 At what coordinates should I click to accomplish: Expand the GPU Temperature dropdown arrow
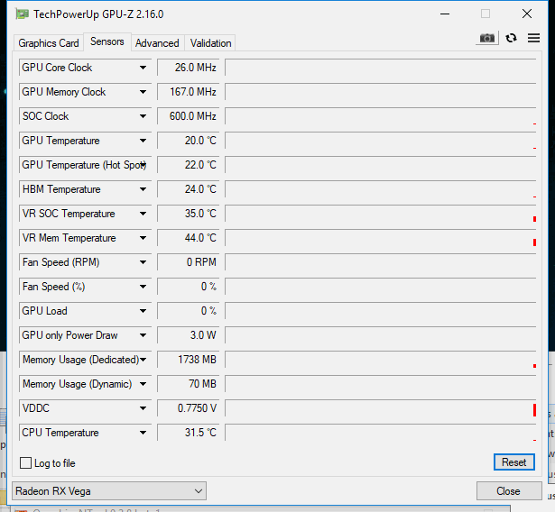(x=143, y=141)
